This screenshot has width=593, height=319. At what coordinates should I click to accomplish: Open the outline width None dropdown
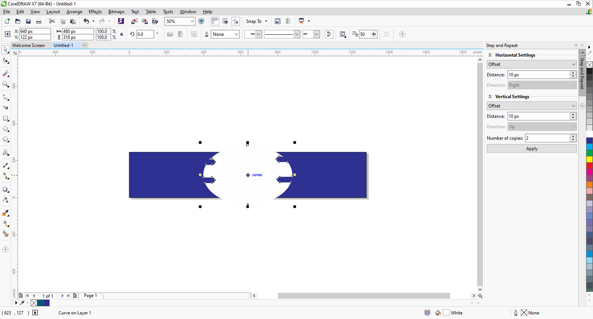(236, 34)
